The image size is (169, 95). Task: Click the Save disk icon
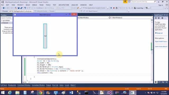click(19, 8)
